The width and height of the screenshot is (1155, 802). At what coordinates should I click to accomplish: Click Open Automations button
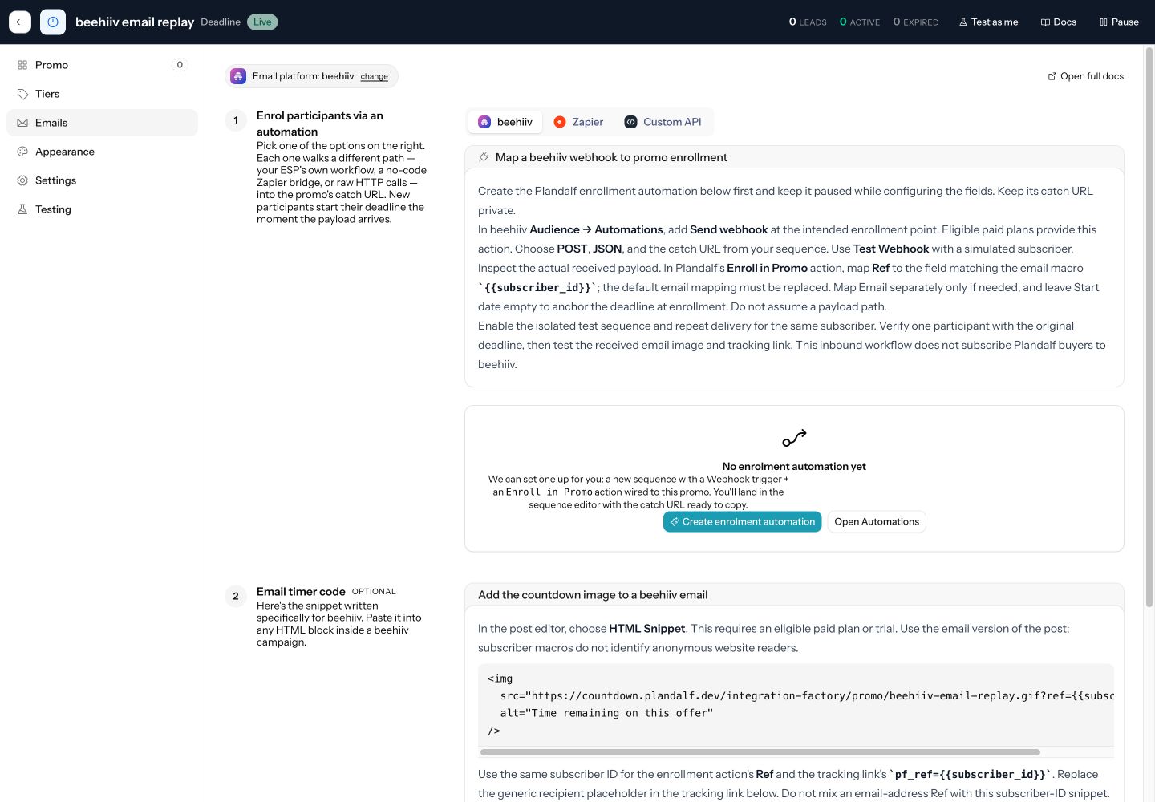(x=877, y=521)
